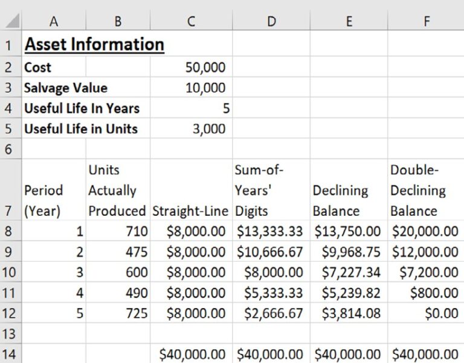Click the 'Salvage Value' label
Viewport: 464px width, 363px height.
[x=66, y=87]
